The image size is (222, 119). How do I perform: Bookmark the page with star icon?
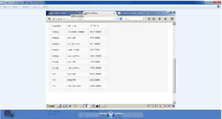coord(149,19)
